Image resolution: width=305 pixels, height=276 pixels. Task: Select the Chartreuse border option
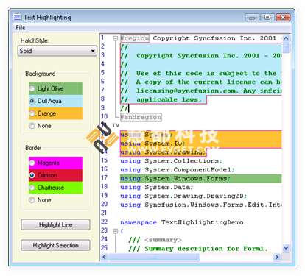coord(55,188)
